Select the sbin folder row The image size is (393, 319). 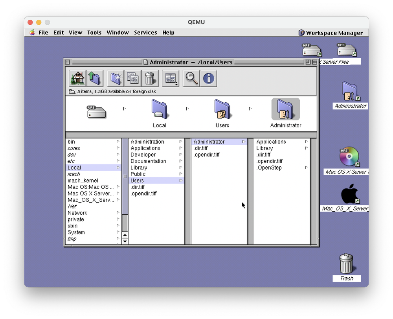[x=94, y=226]
